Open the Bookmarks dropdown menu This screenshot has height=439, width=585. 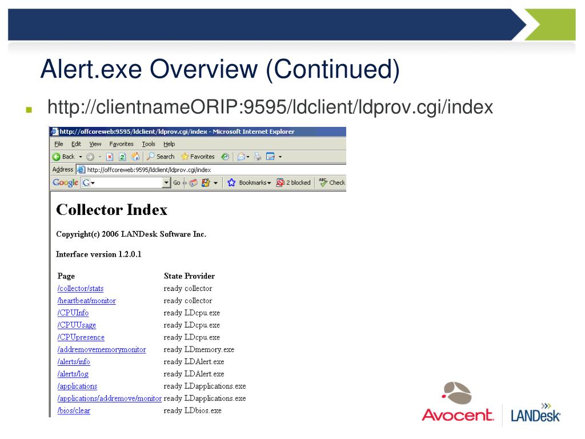(255, 182)
